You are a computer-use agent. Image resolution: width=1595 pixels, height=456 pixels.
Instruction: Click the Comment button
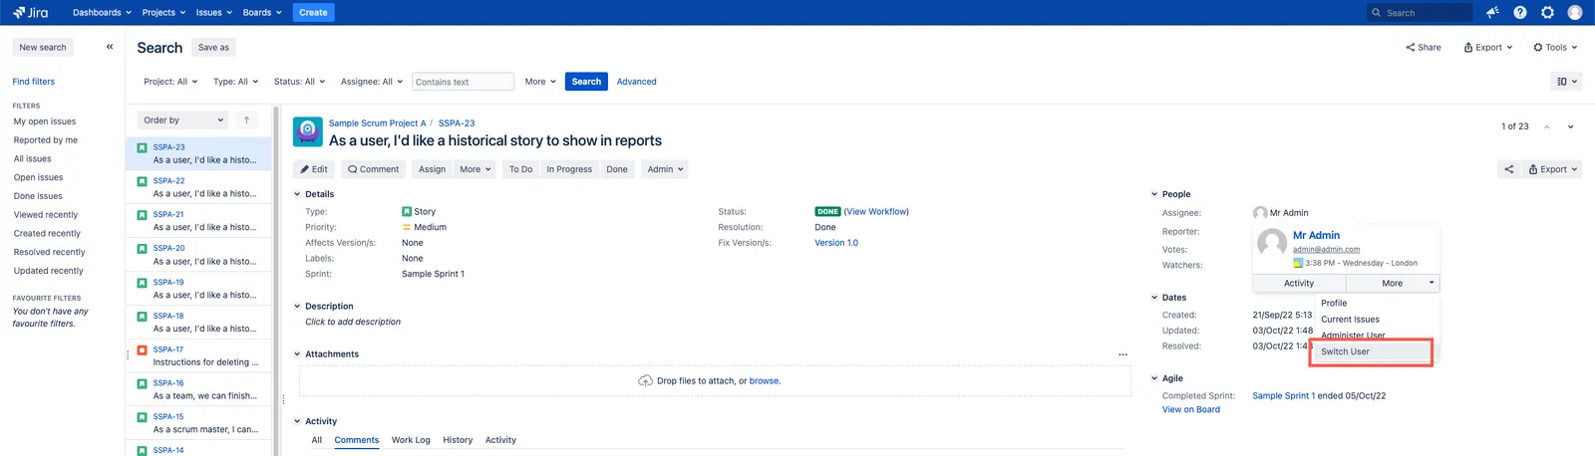pos(374,169)
